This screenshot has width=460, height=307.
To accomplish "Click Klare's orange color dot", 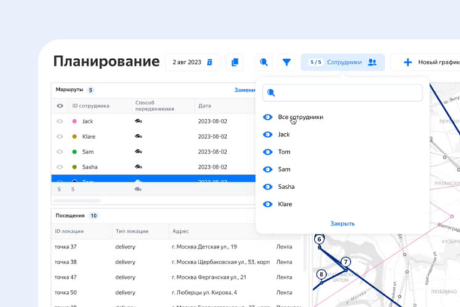I will tap(75, 137).
